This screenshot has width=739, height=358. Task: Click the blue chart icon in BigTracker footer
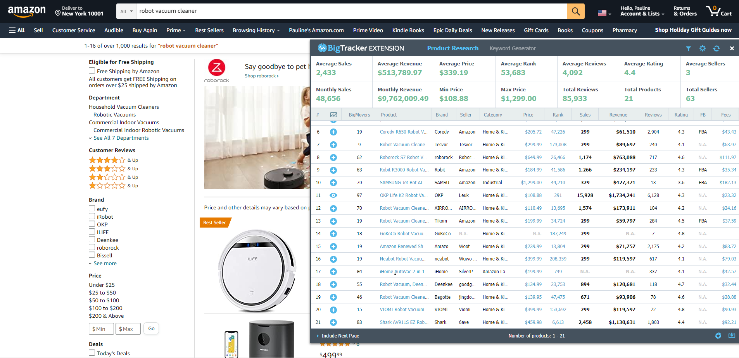[x=718, y=336]
